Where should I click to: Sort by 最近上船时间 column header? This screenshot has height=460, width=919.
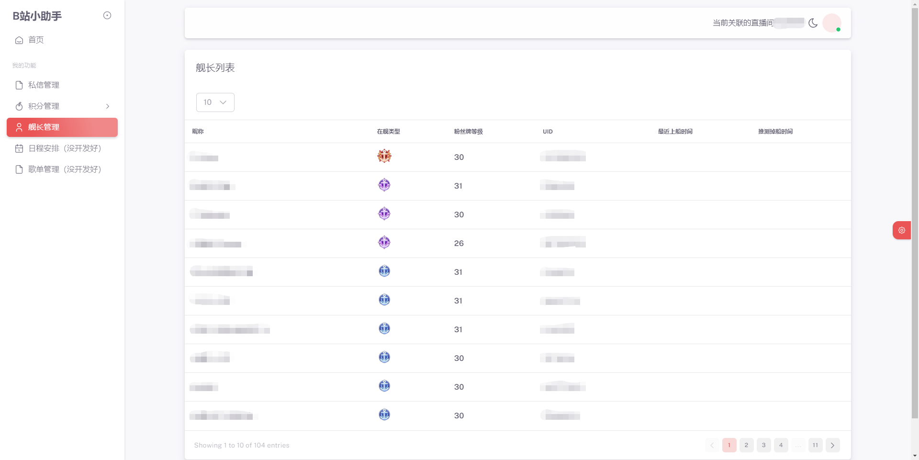(x=675, y=132)
